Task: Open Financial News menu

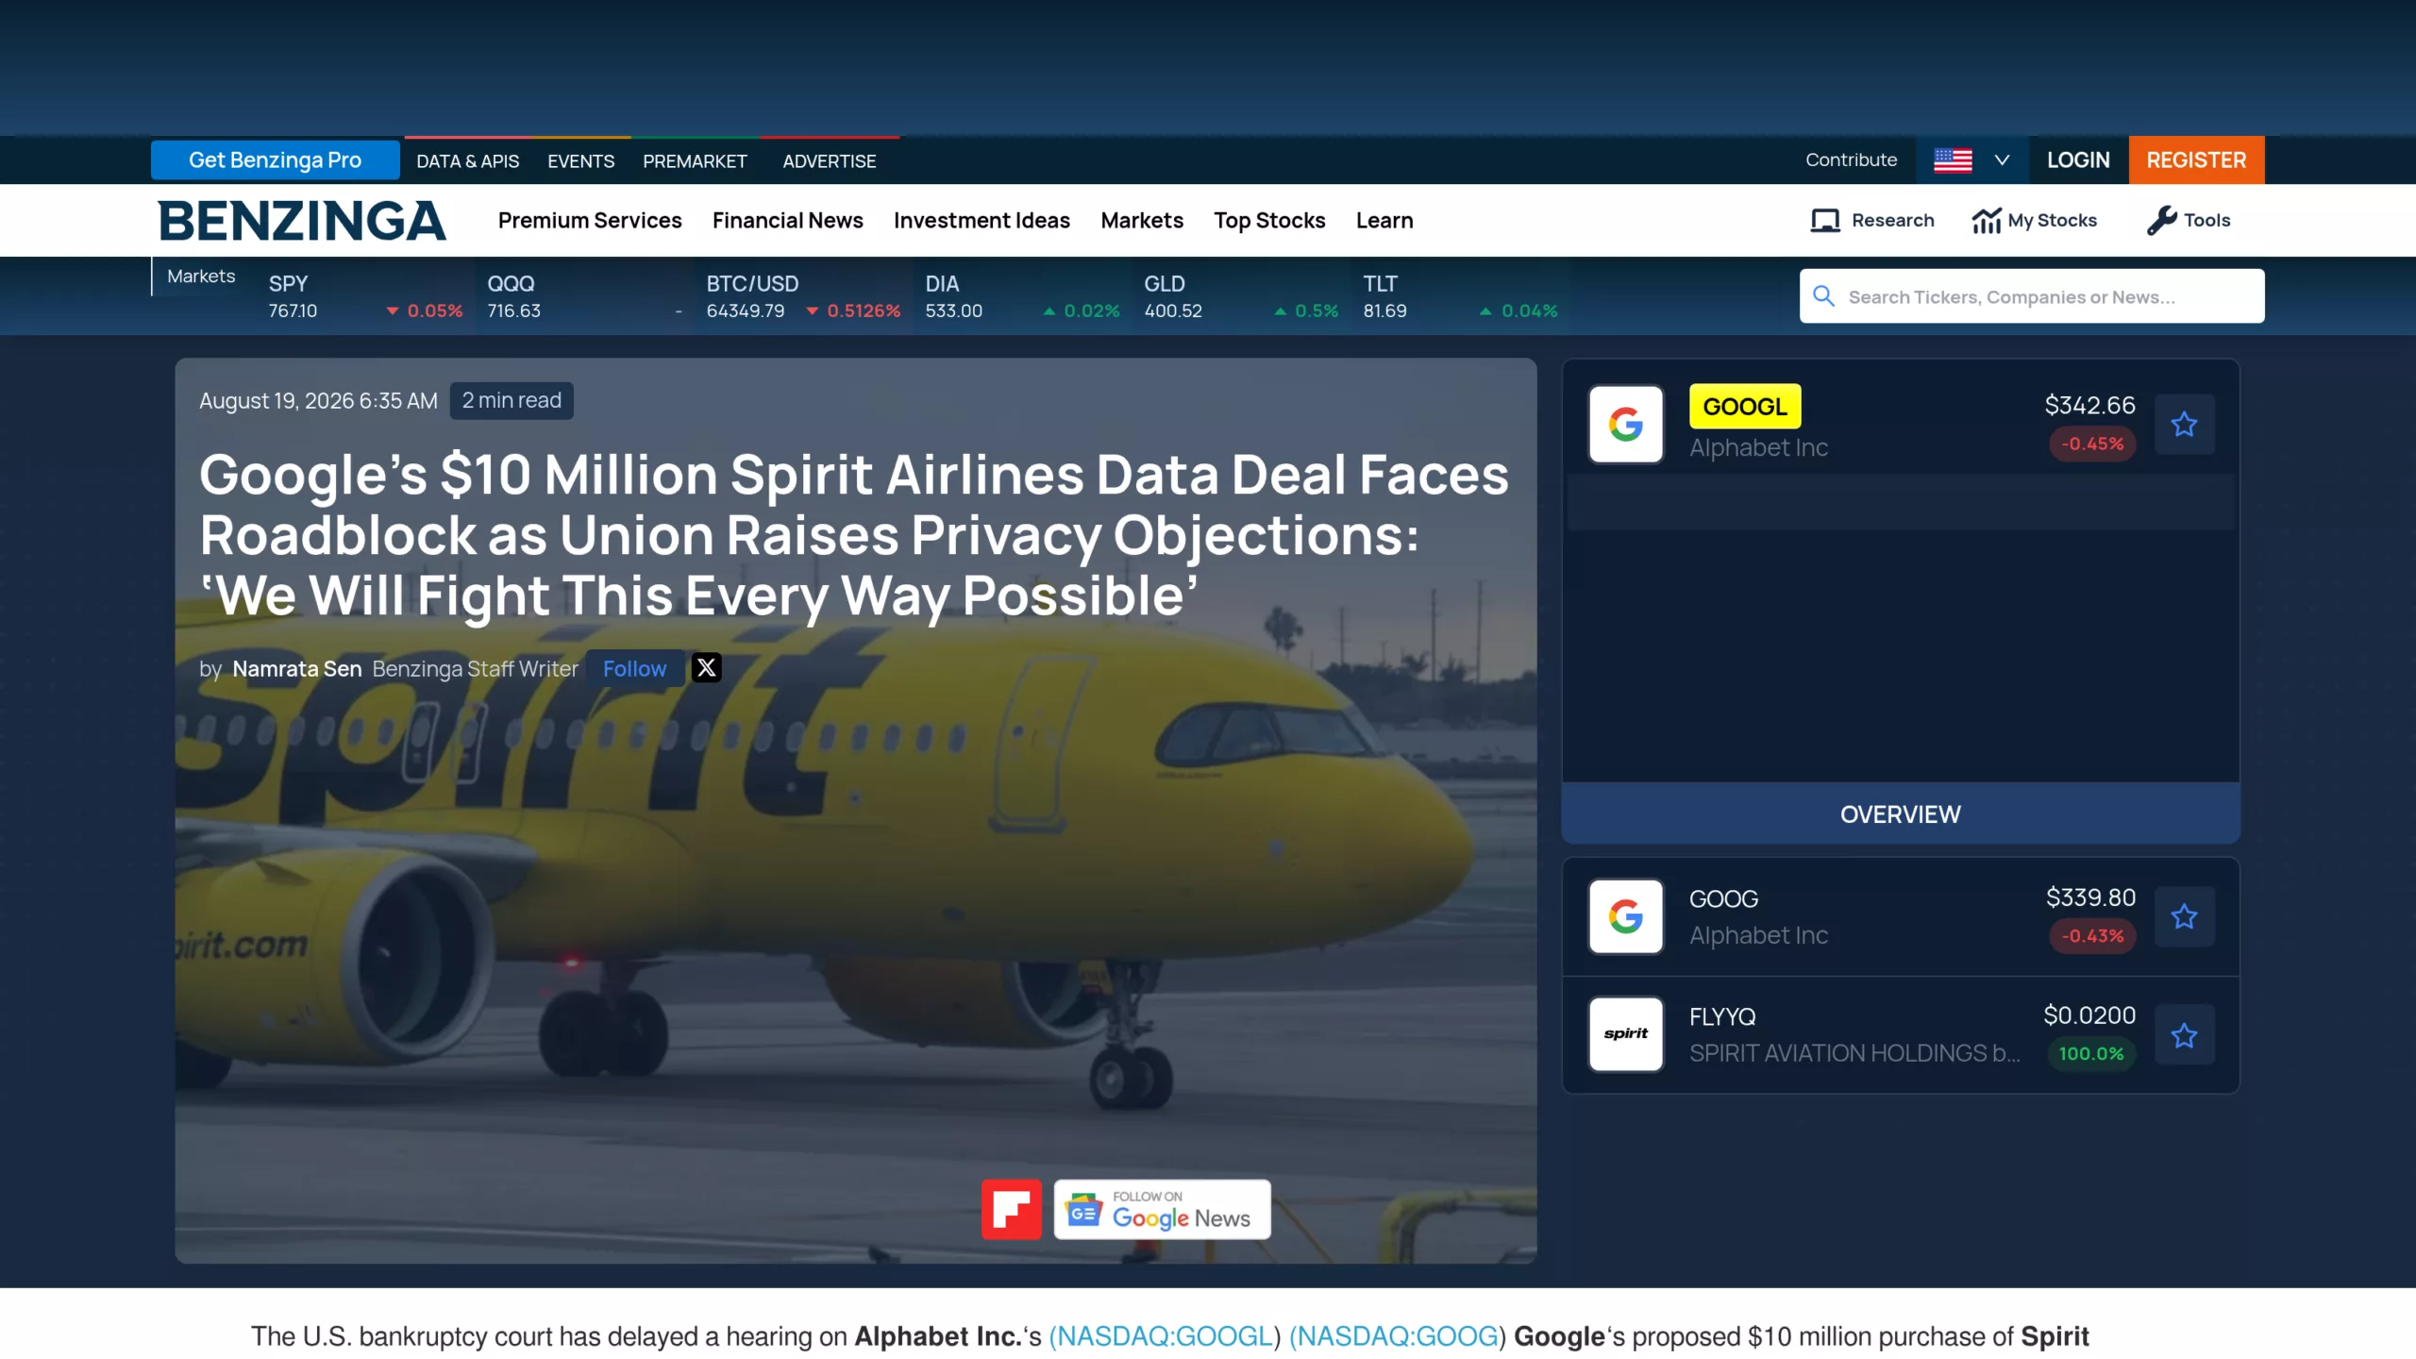Action: tap(788, 220)
